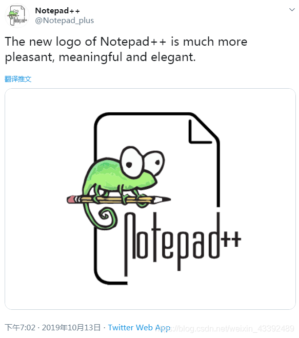This screenshot has height=338, width=299.
Task: Click the pencil's sharpened black tip
Action: (166, 200)
